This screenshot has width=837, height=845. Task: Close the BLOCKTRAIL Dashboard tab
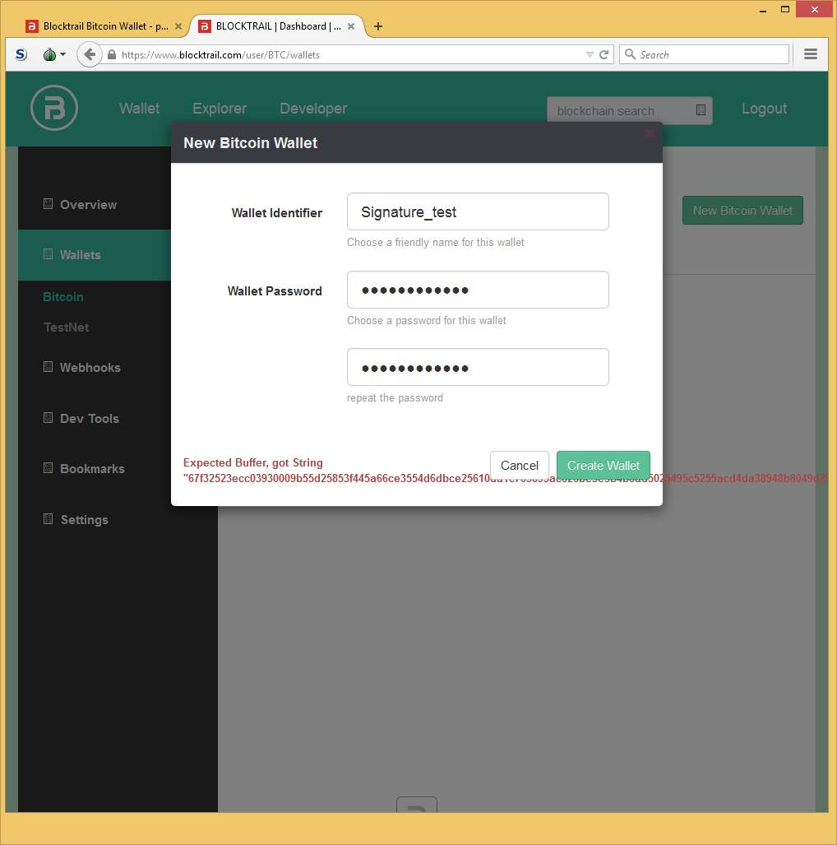pyautogui.click(x=351, y=26)
